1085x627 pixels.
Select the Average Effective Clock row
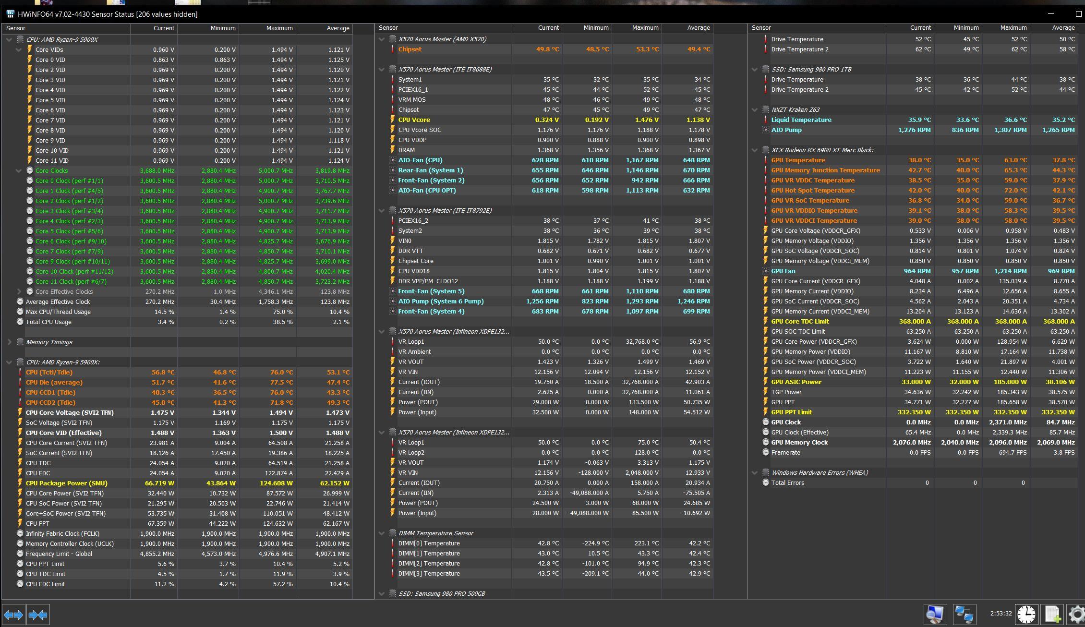click(x=178, y=301)
